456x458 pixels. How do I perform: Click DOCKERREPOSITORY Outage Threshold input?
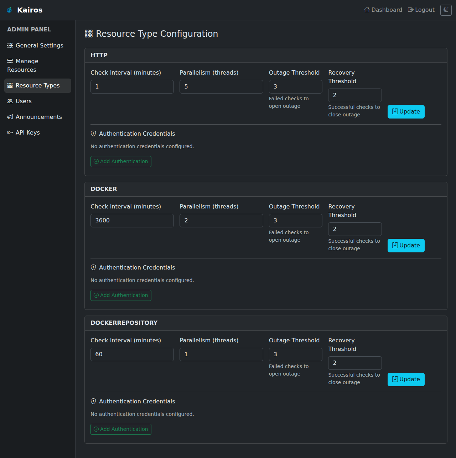click(x=296, y=354)
